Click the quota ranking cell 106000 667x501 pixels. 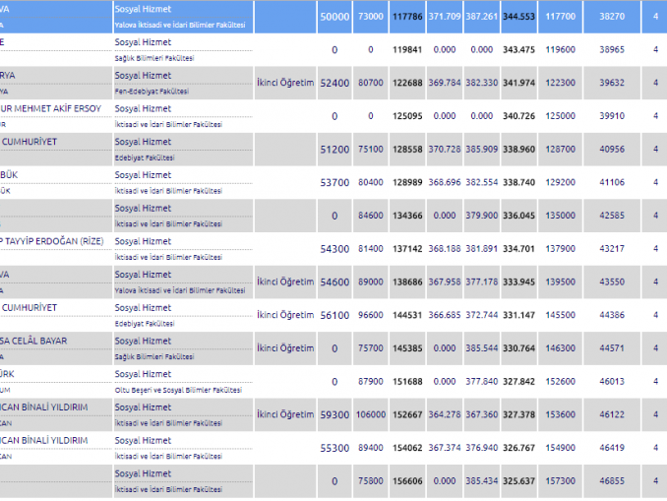370,414
